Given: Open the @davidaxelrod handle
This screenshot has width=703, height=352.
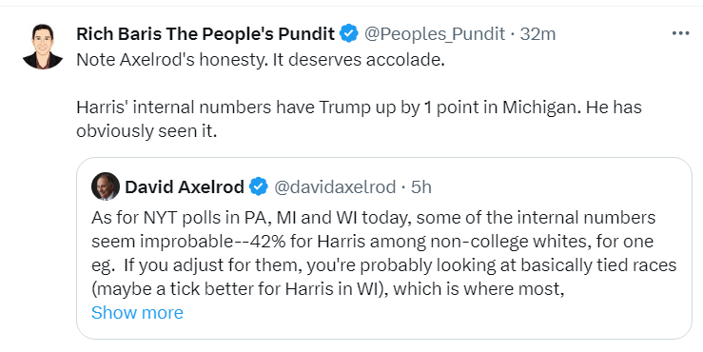Looking at the screenshot, I should click(x=335, y=187).
